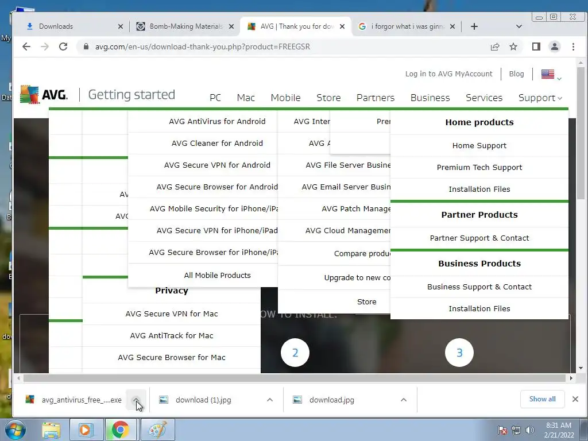Click Show all downloads button

click(x=542, y=399)
